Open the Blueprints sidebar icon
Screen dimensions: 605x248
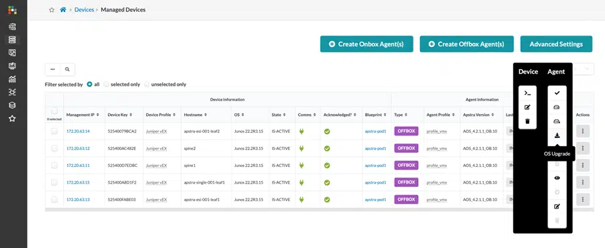pyautogui.click(x=12, y=26)
